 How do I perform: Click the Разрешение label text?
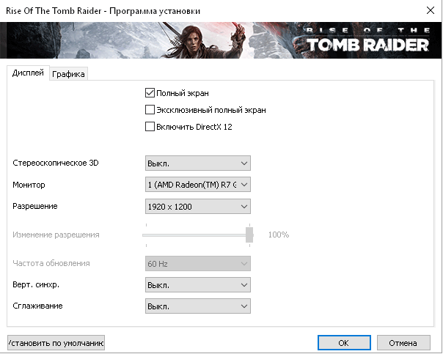click(x=35, y=206)
